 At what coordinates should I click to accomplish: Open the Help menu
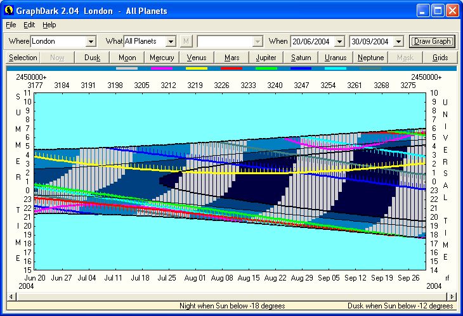(x=49, y=25)
